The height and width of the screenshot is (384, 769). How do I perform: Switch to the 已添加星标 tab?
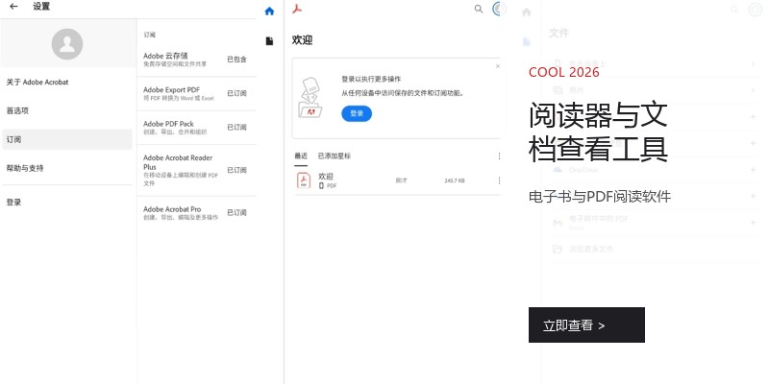(x=335, y=156)
